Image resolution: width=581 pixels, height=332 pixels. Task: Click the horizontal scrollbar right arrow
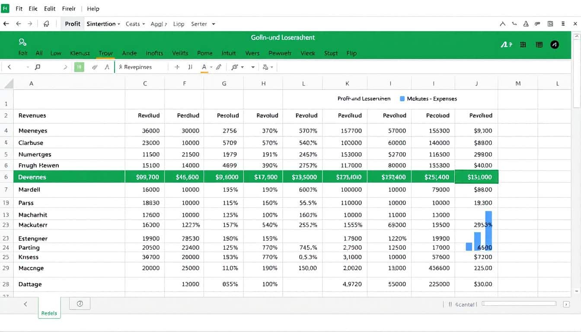(566, 304)
